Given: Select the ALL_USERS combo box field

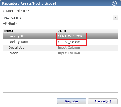Looking at the screenshot, I should [60, 18].
